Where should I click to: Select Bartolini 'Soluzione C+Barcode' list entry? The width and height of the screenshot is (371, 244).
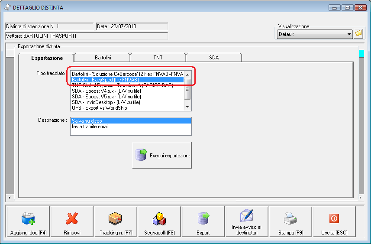click(127, 74)
